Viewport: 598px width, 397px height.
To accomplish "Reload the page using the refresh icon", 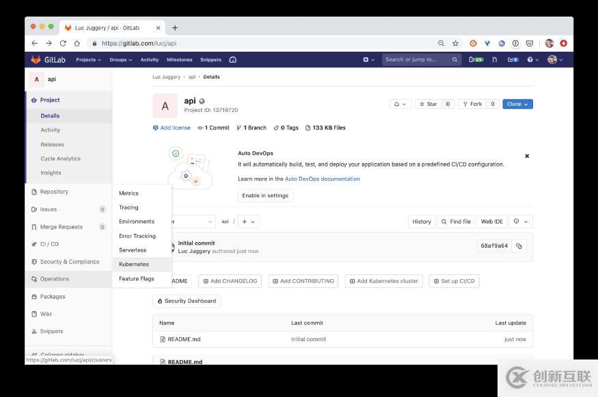I will (x=63, y=44).
